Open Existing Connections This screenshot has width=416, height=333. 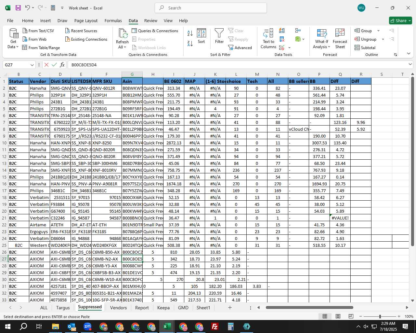point(86,39)
